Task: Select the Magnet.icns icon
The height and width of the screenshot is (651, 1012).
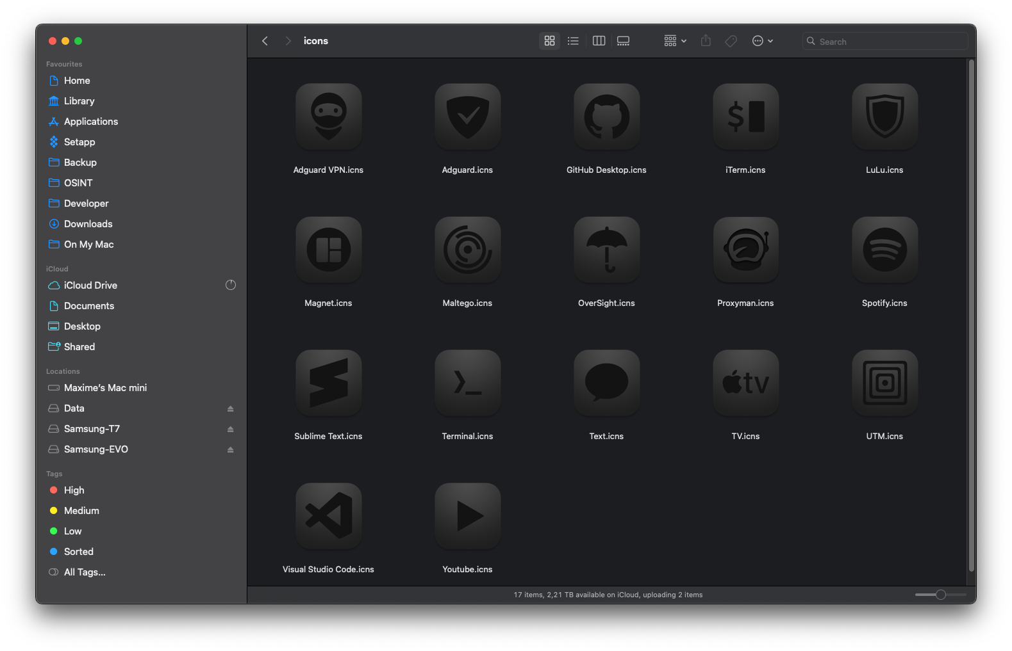Action: [x=328, y=250]
